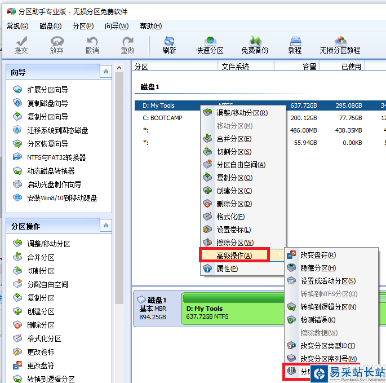Select the C: BOOTCAMP partition row
This screenshot has width=386, height=383.
click(x=260, y=118)
